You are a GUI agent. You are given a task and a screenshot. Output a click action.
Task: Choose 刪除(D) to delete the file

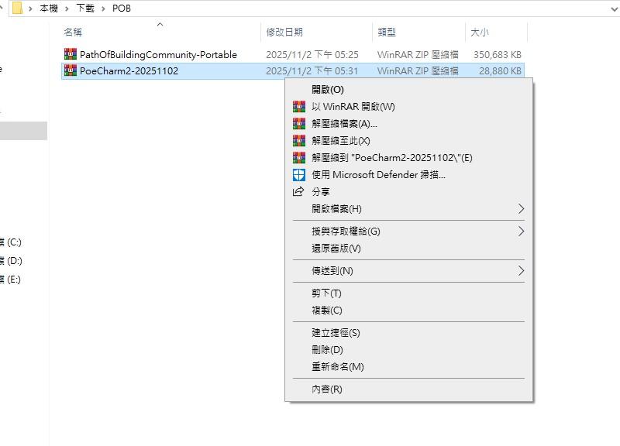409,350
